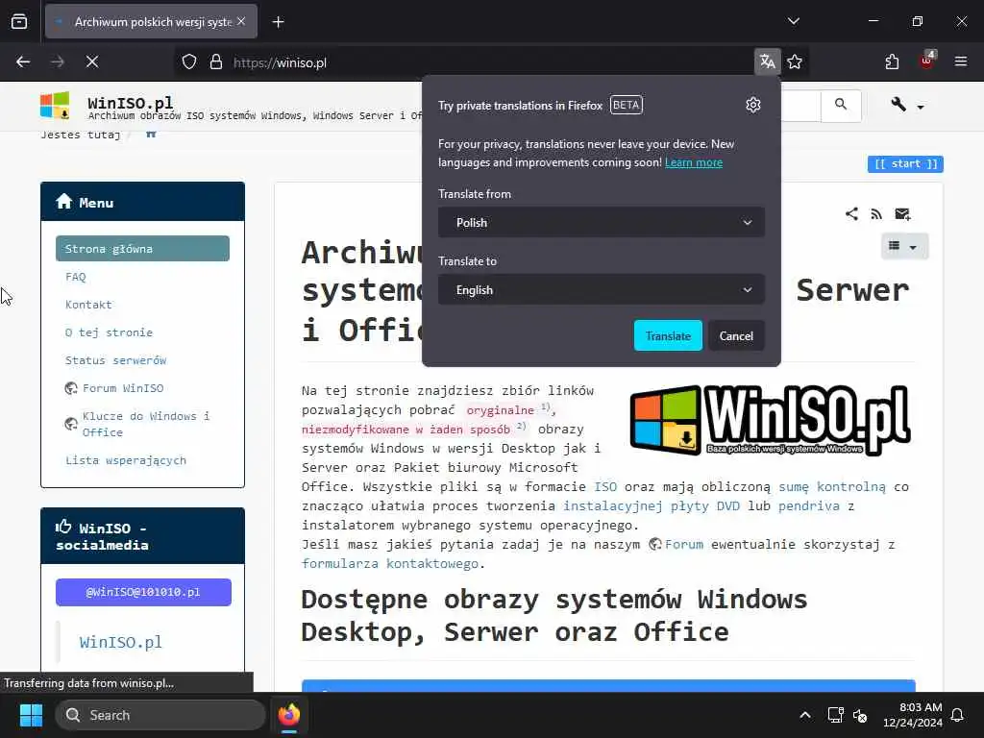Open the sumę kontrolną link
984x738 pixels.
tap(832, 487)
